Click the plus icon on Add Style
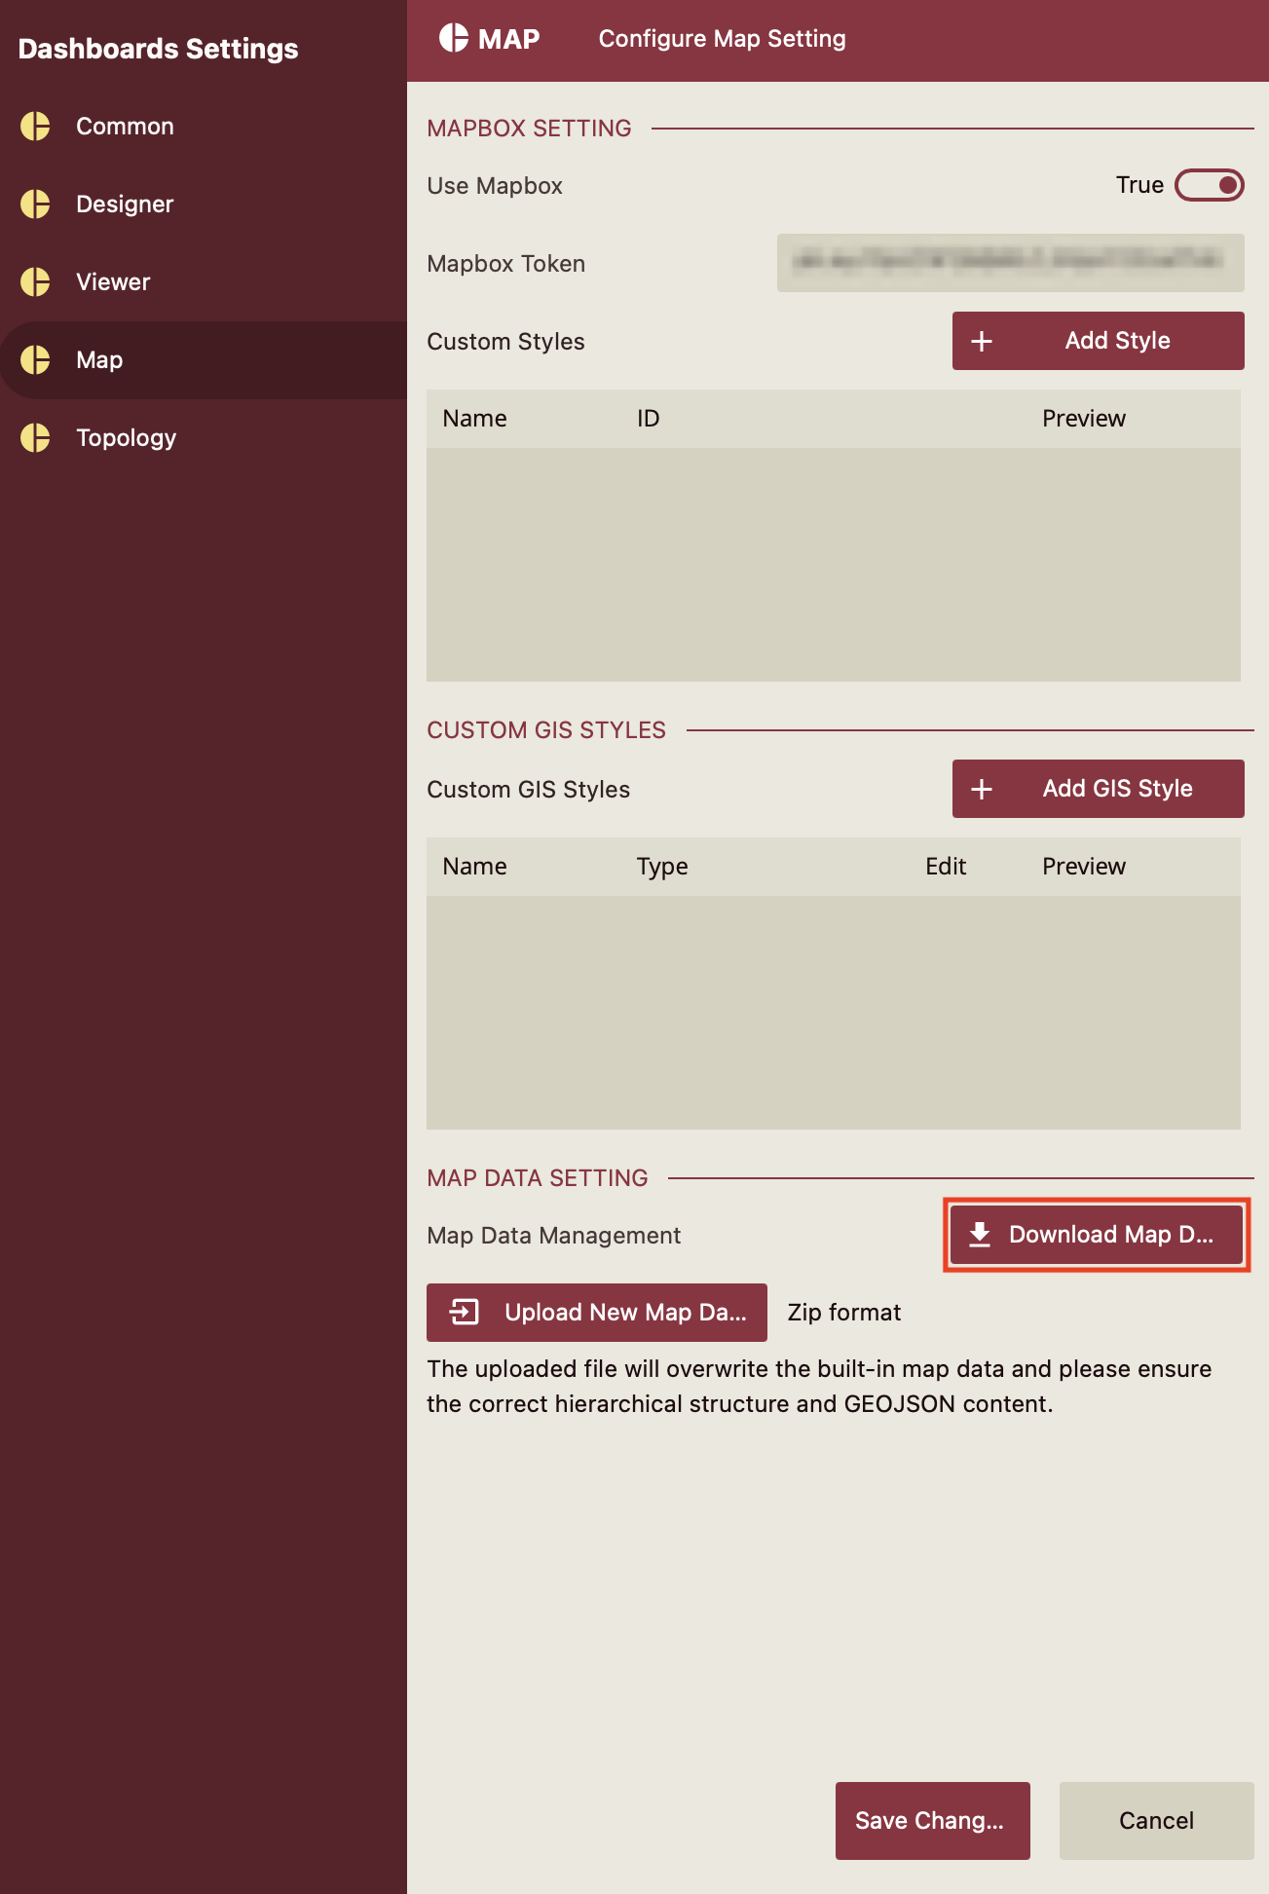Image resolution: width=1269 pixels, height=1894 pixels. click(982, 341)
